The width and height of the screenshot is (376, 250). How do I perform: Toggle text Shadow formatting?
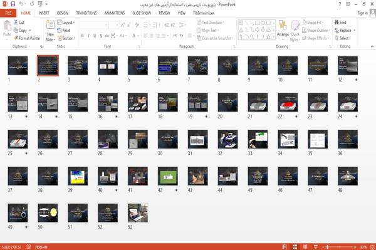pyautogui.click(x=101, y=36)
